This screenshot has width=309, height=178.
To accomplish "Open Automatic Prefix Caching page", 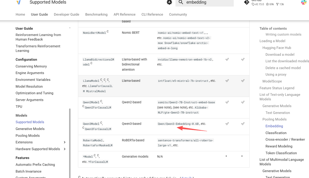I will point(35,165).
